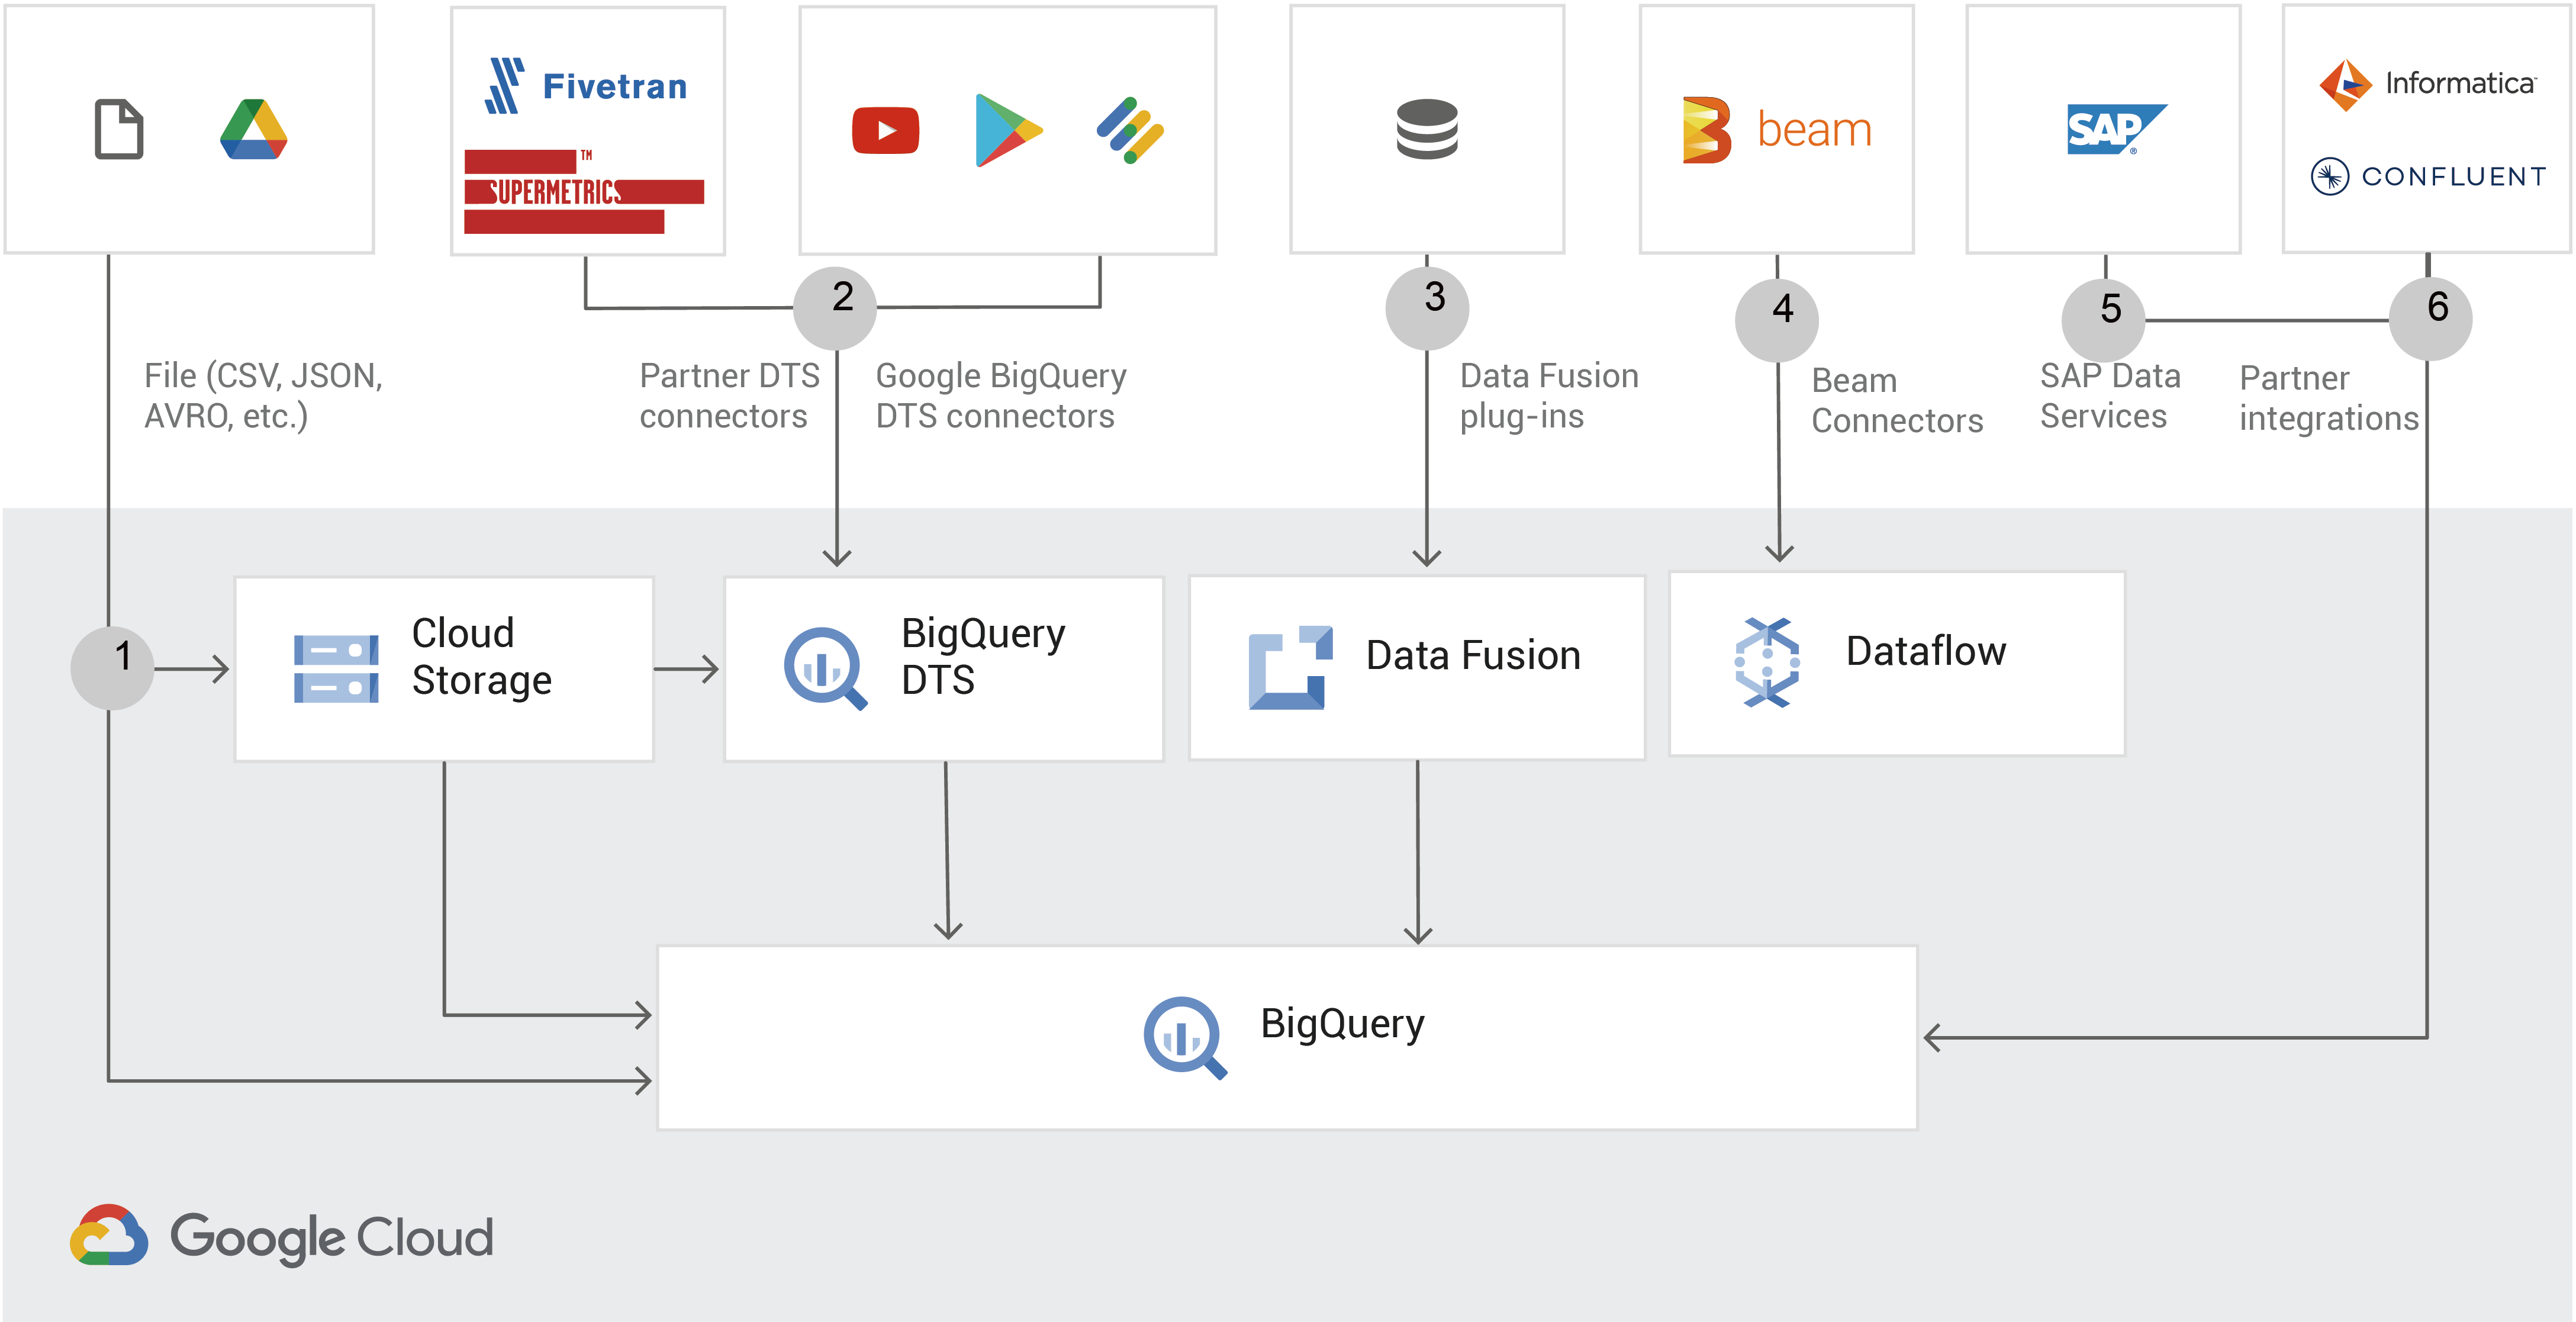Click the YouTube play icon

click(x=885, y=130)
